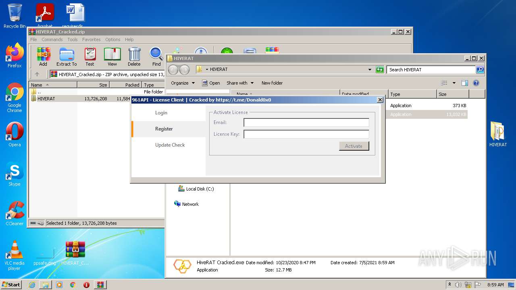Show hidden system tray icons

(449, 285)
